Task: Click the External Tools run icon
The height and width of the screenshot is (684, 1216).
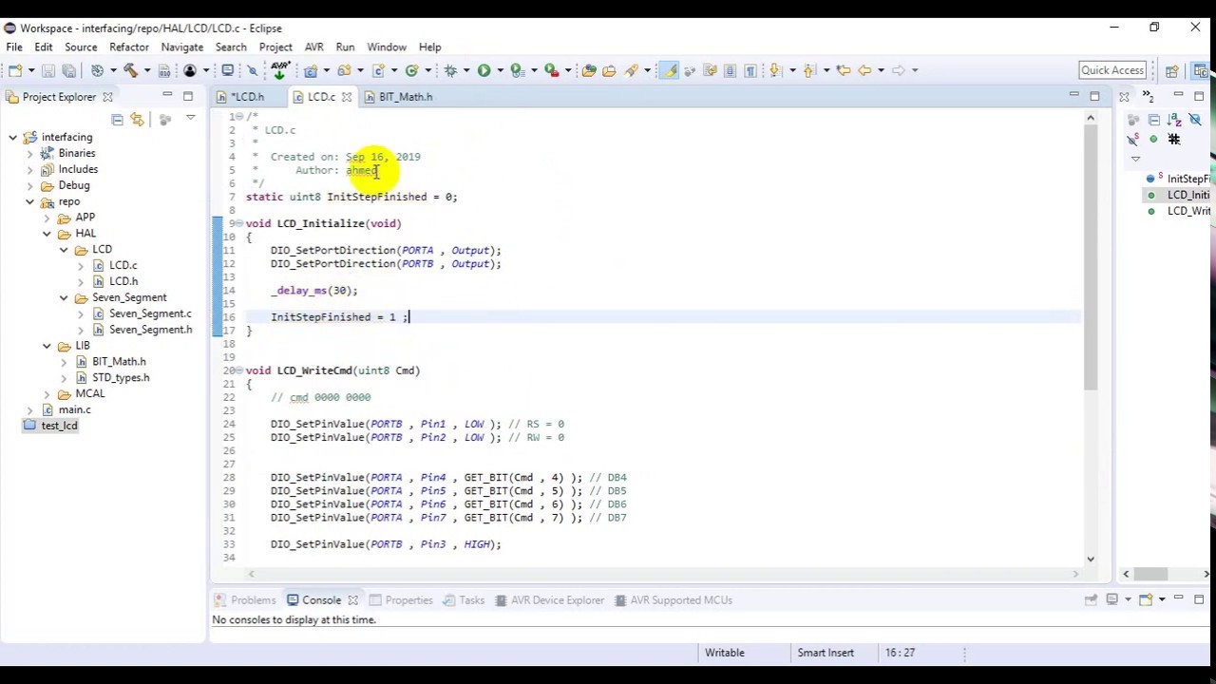Action: point(551,70)
